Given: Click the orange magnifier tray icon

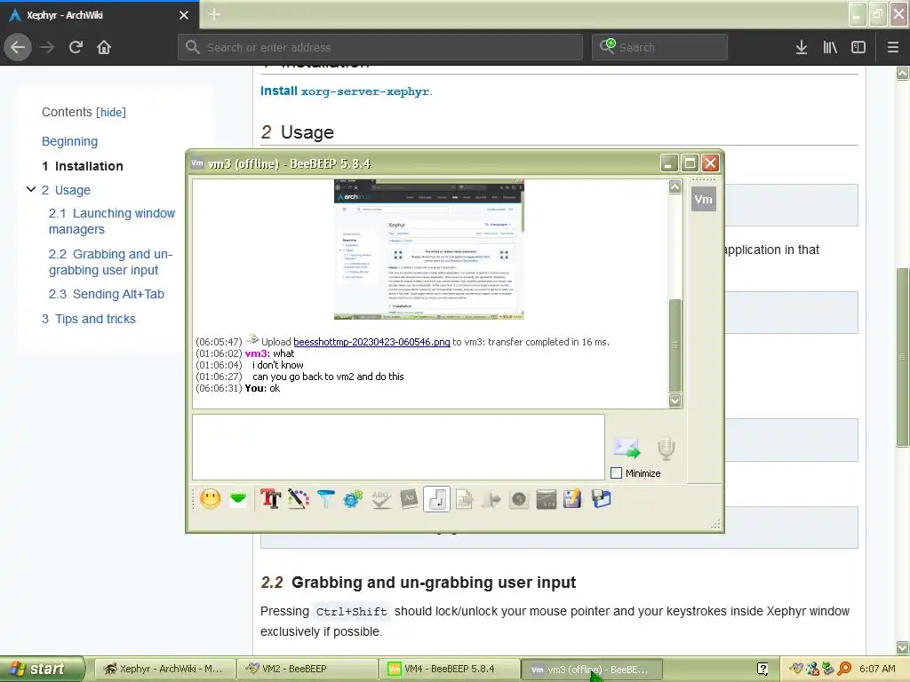Looking at the screenshot, I should (844, 669).
